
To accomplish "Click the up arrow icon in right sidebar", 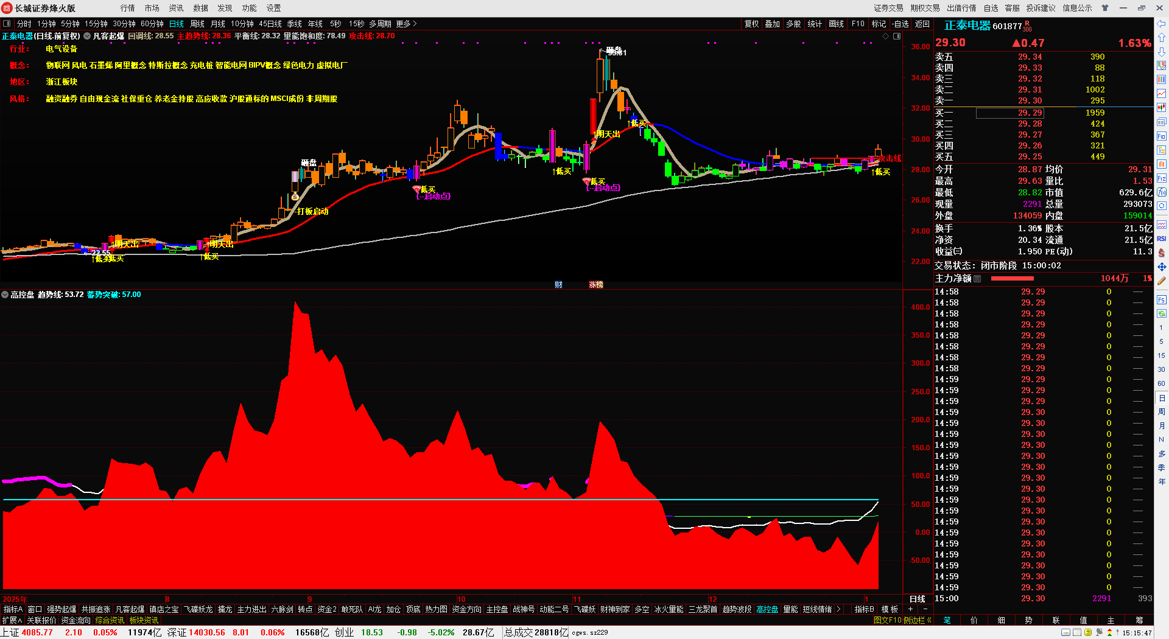I will tap(1162, 38).
